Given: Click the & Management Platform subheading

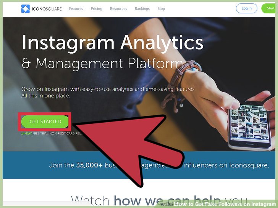Looking at the screenshot, I should [102, 63].
